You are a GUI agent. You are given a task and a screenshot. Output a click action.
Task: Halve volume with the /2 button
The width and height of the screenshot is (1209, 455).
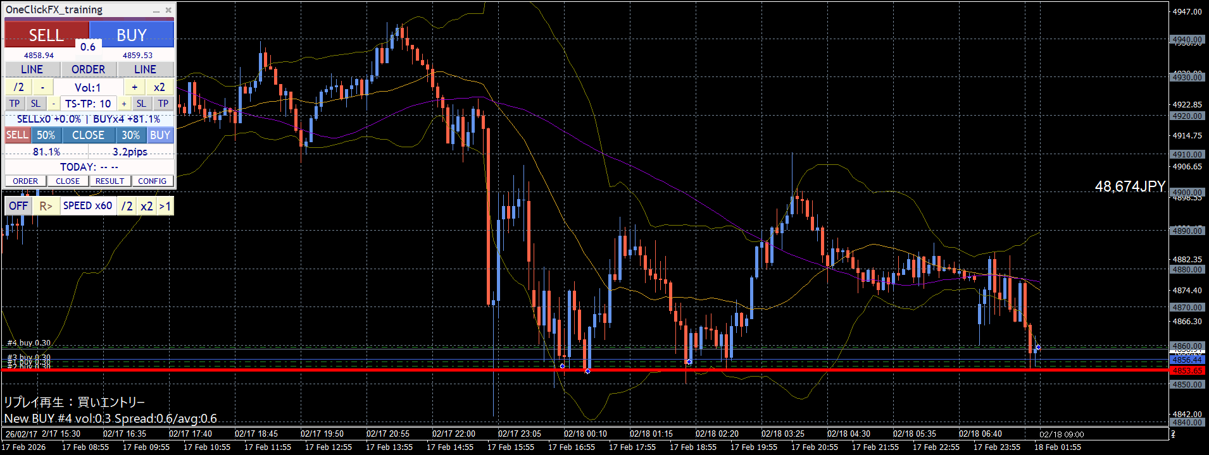click(x=19, y=87)
